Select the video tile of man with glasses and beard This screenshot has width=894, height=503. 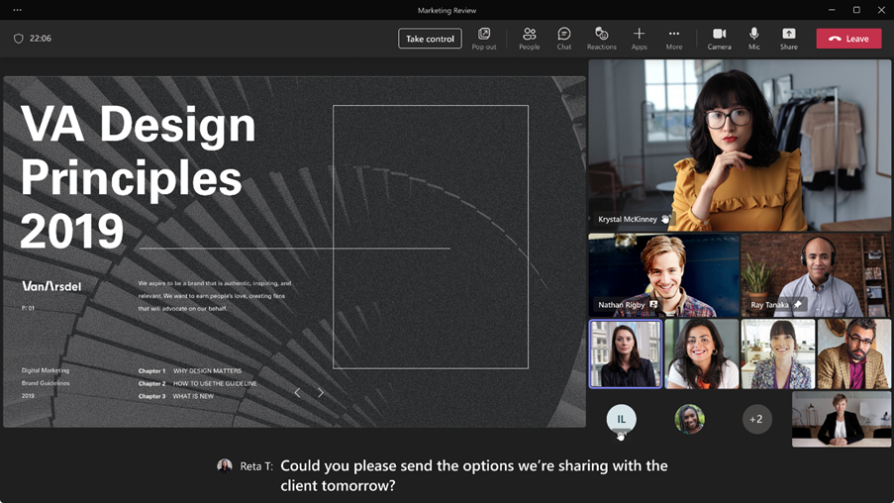point(854,353)
